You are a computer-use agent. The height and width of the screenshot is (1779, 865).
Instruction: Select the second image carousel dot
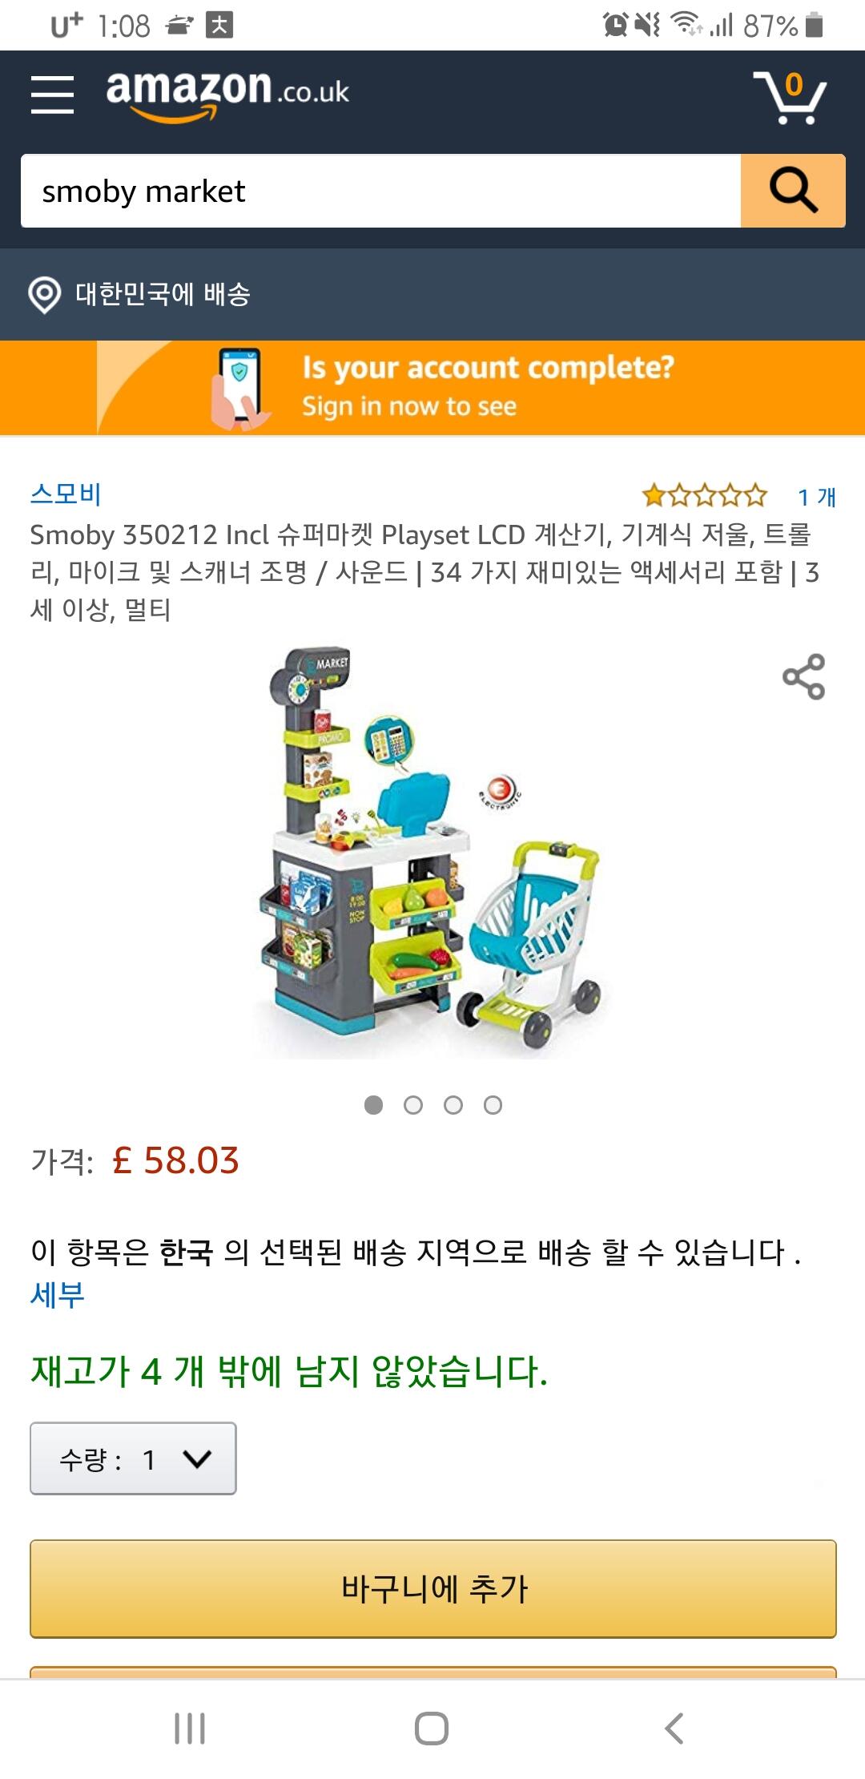413,1105
